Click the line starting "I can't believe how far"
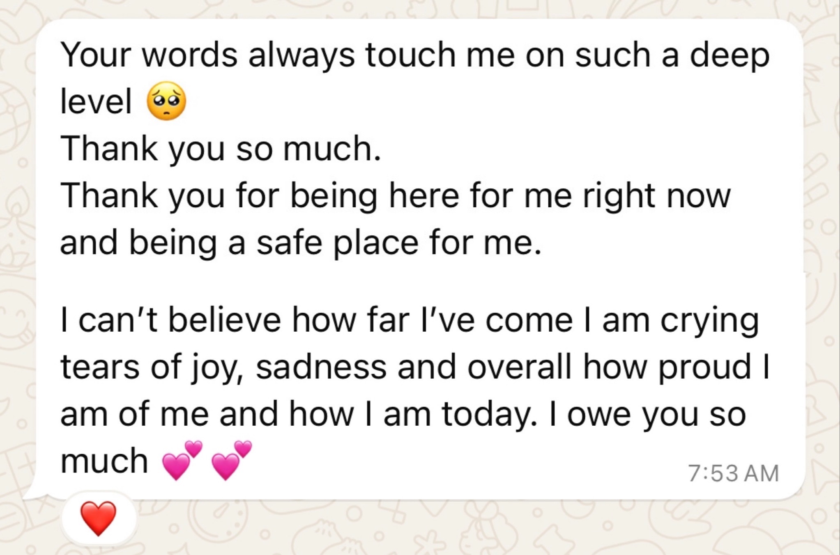This screenshot has width=840, height=555. pos(410,322)
